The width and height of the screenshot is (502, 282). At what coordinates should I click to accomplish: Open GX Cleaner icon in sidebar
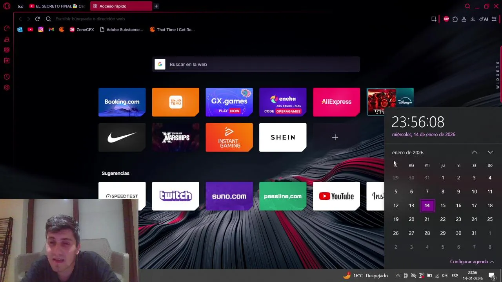[7, 39]
